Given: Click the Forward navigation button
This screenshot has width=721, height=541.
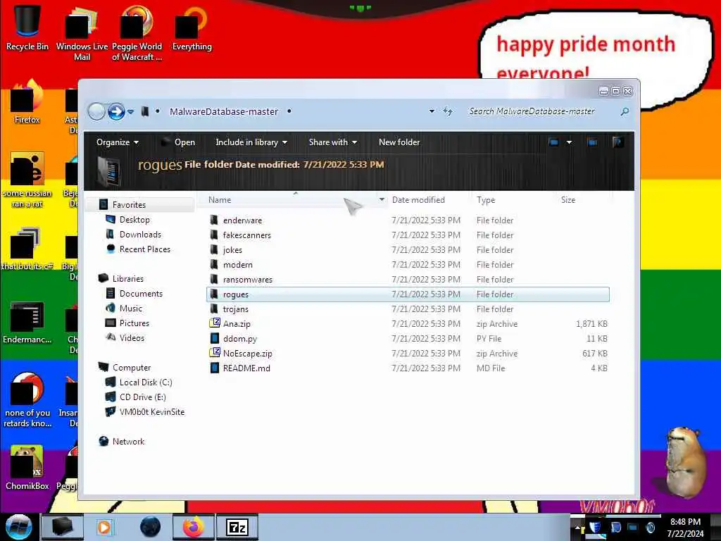Looking at the screenshot, I should (116, 111).
